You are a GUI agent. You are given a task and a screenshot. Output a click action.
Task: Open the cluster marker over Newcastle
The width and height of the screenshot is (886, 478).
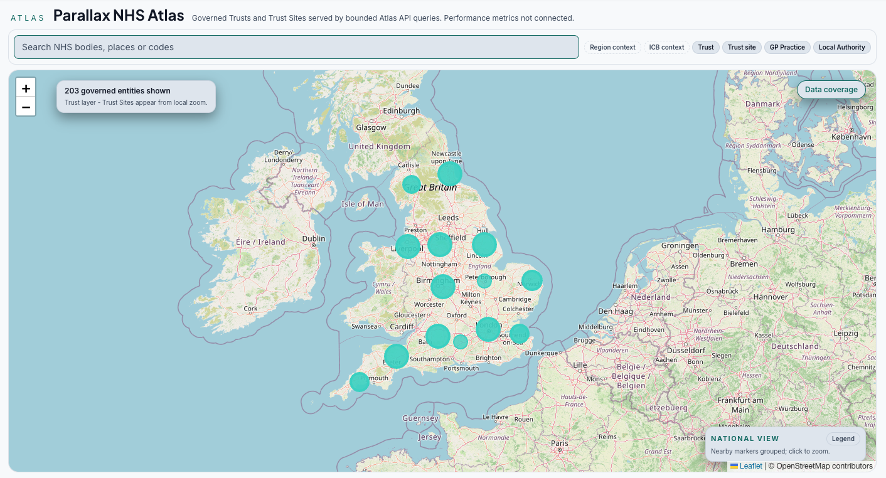pyautogui.click(x=450, y=174)
